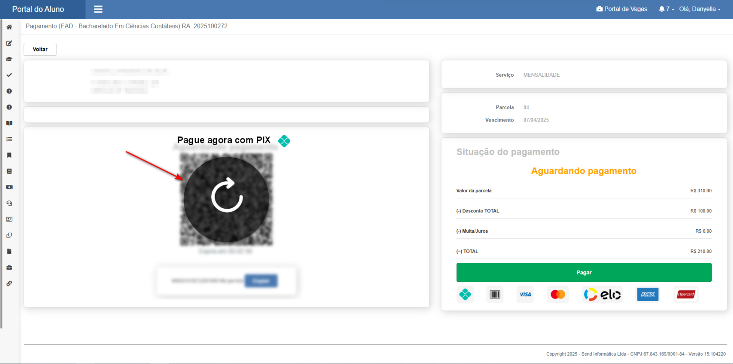Click the 'Aguardando pagamento' status text

click(584, 171)
